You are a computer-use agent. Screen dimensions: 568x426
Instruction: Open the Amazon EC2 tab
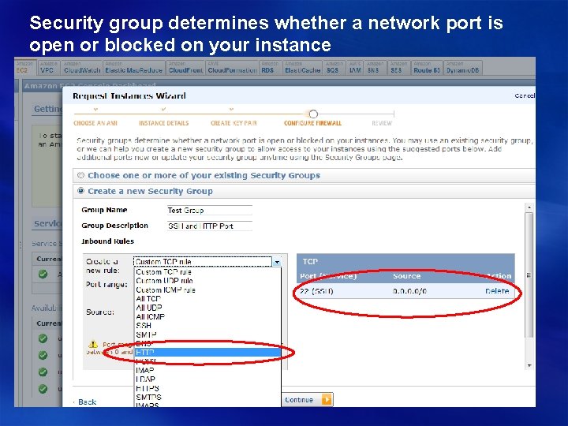click(25, 67)
